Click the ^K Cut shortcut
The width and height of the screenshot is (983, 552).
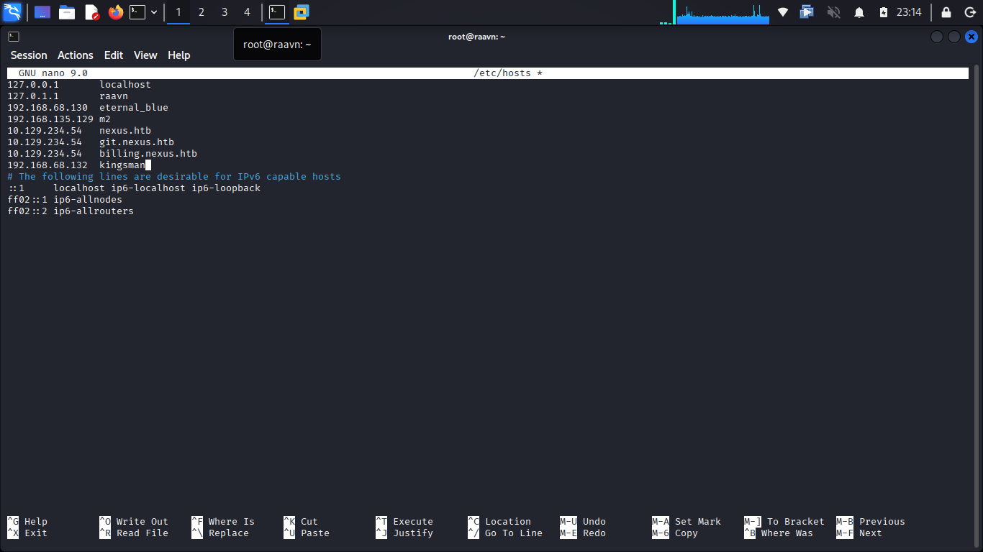tap(301, 522)
